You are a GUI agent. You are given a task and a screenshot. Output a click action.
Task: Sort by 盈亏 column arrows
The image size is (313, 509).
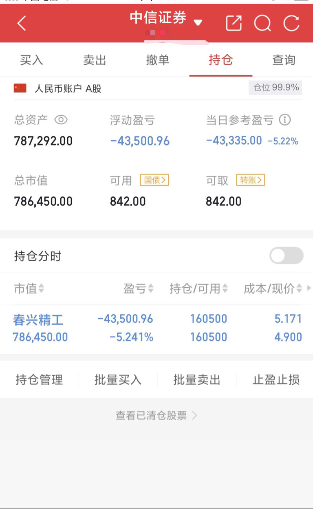tap(151, 289)
